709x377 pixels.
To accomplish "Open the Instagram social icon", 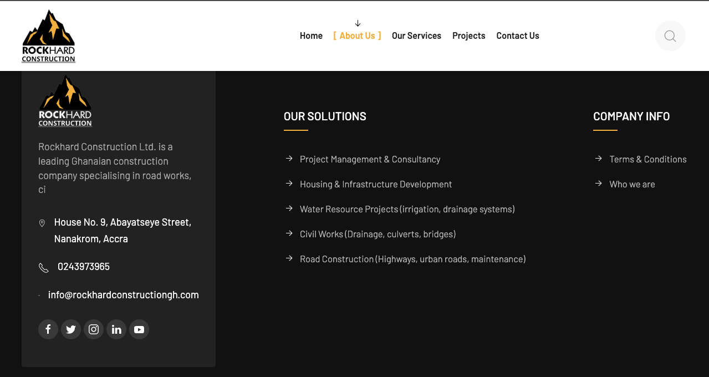I will click(94, 329).
